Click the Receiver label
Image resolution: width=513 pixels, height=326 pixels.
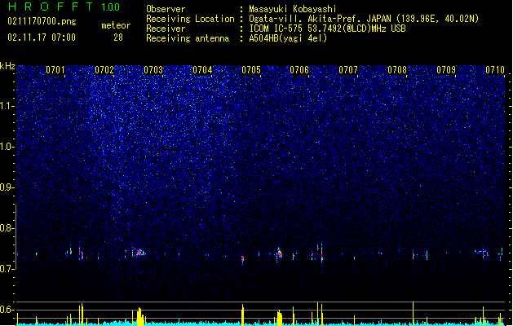point(166,29)
